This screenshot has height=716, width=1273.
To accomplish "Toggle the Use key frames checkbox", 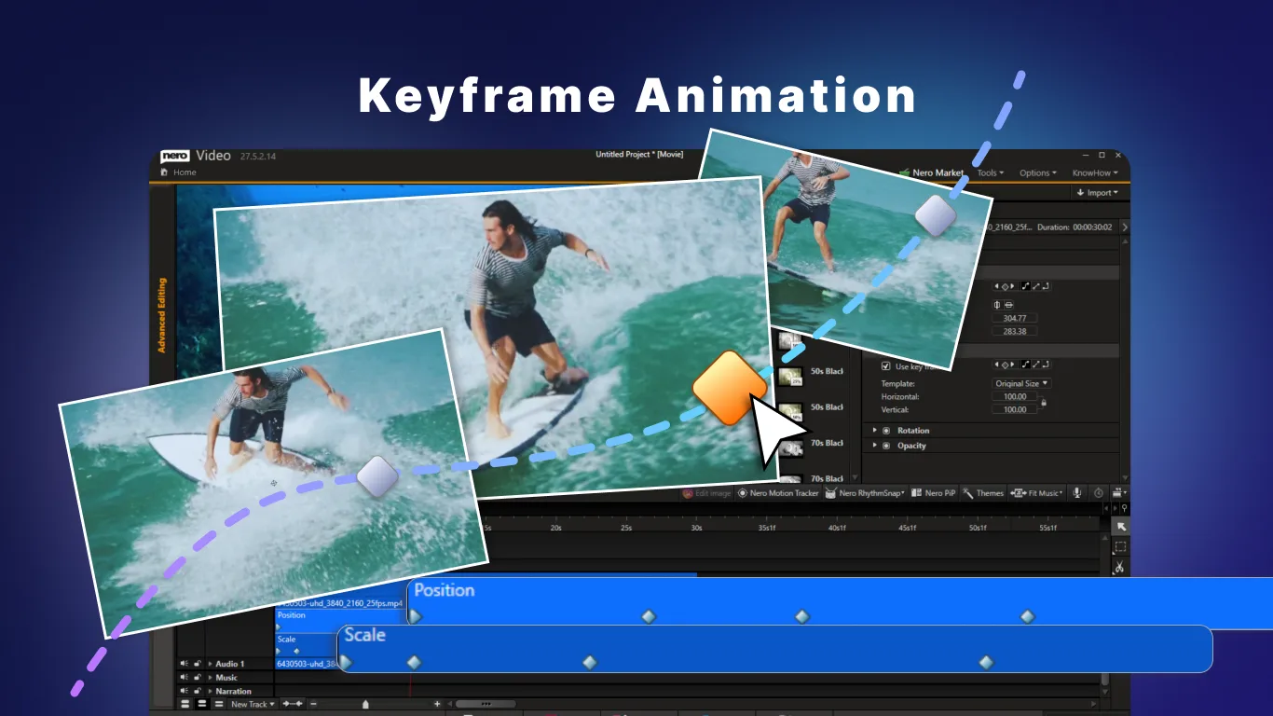I will click(886, 366).
